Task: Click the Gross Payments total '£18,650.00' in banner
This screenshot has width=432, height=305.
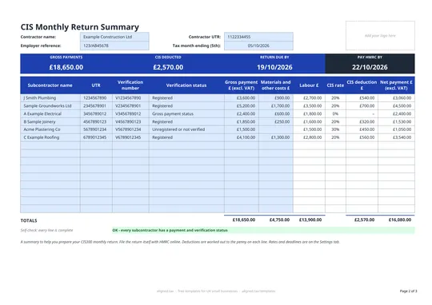Action: click(66, 67)
